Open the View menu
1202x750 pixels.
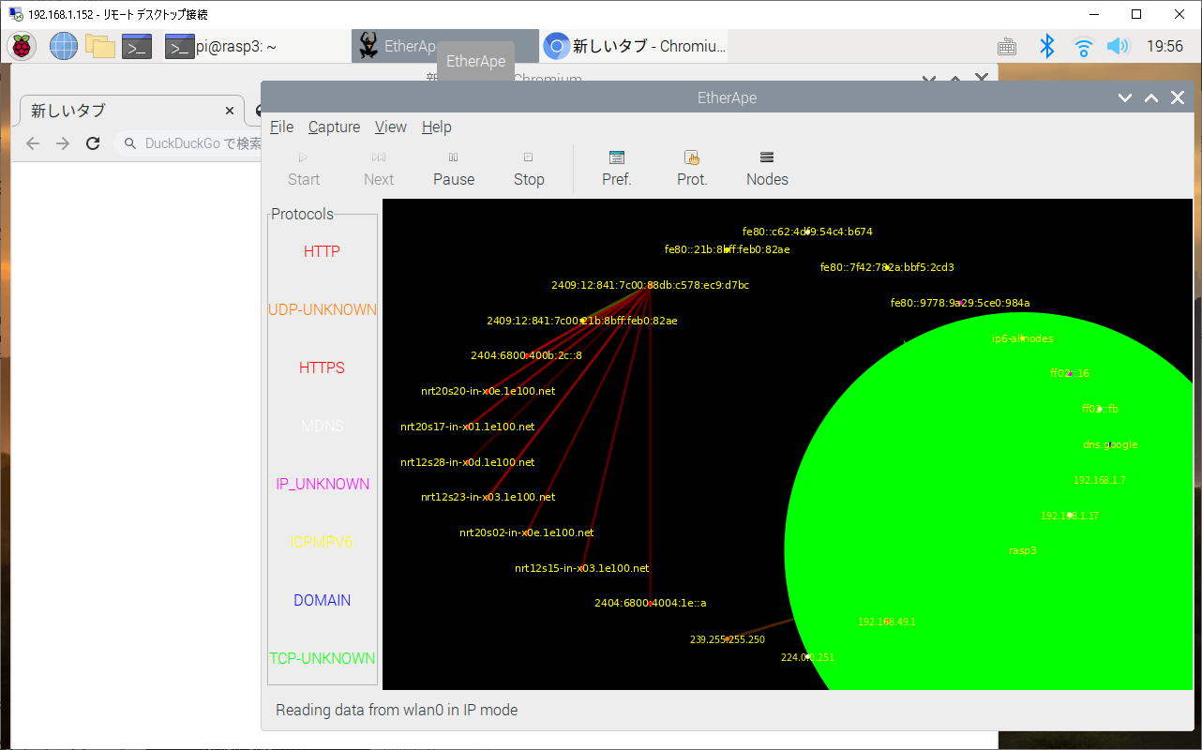click(390, 127)
